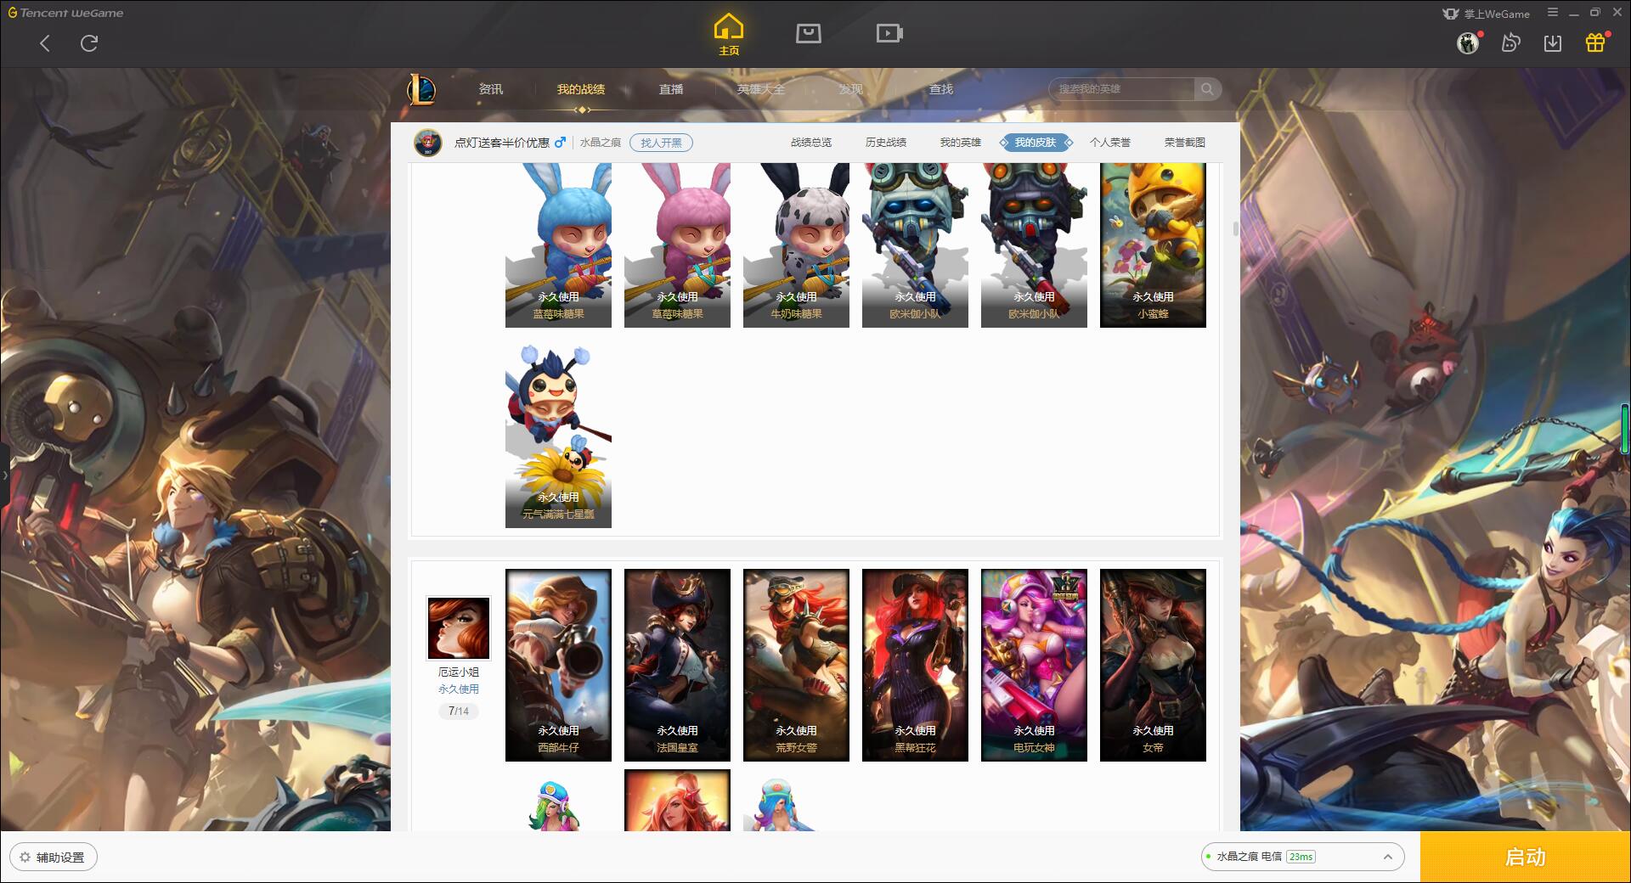Viewport: 1631px width, 883px height.
Task: Refresh the page with the reload icon
Action: tap(89, 43)
